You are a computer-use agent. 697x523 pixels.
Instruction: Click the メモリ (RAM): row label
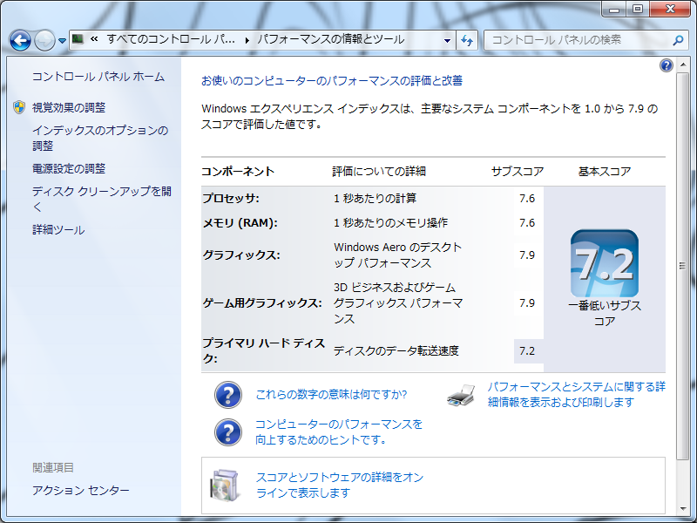click(240, 223)
